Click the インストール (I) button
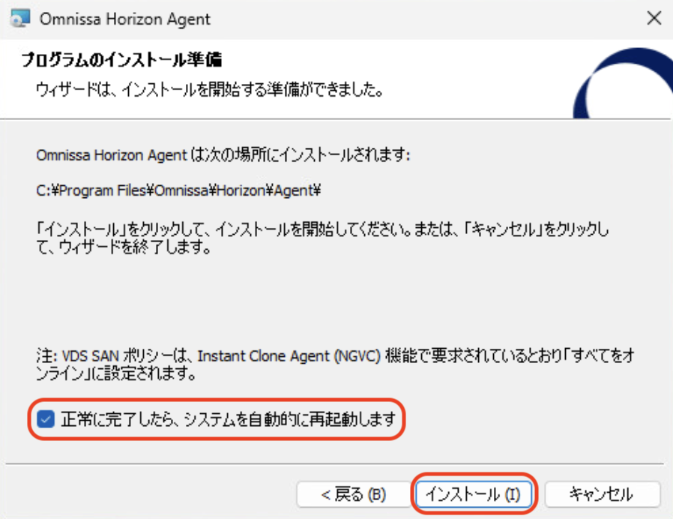This screenshot has width=673, height=519. pos(474,494)
